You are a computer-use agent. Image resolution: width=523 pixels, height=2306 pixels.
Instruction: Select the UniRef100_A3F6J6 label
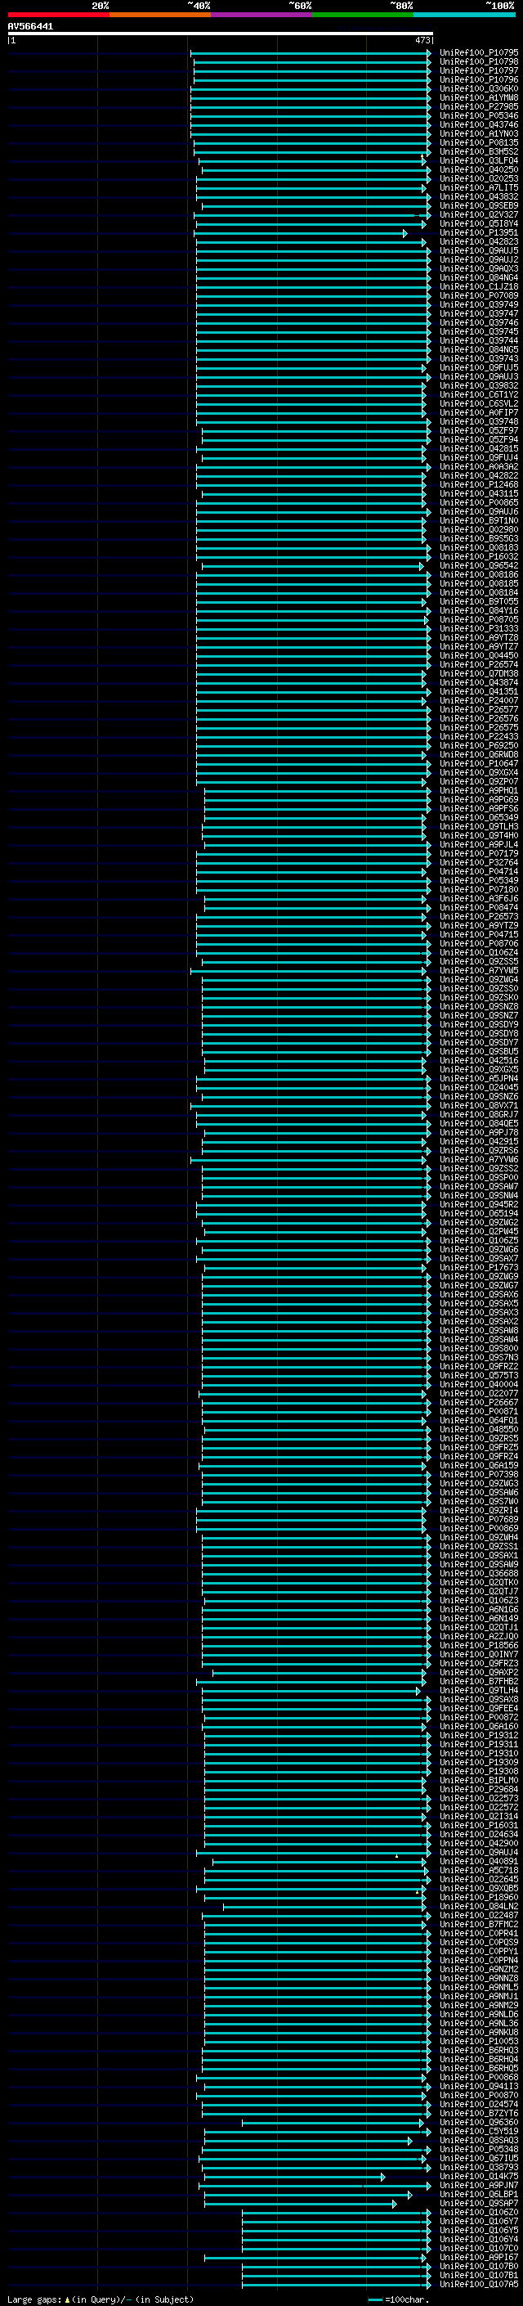coord(479,899)
